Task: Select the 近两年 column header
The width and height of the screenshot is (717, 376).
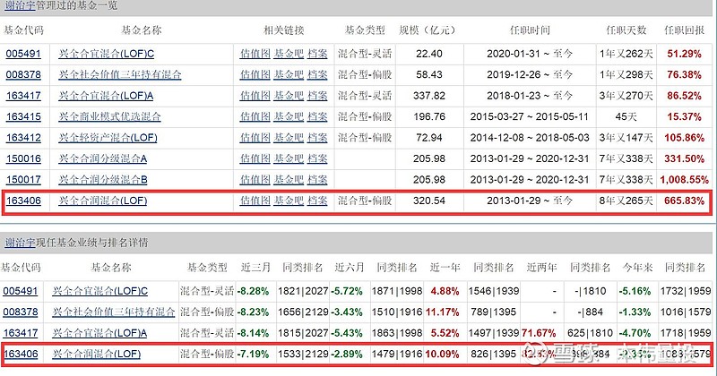Action: (x=541, y=268)
